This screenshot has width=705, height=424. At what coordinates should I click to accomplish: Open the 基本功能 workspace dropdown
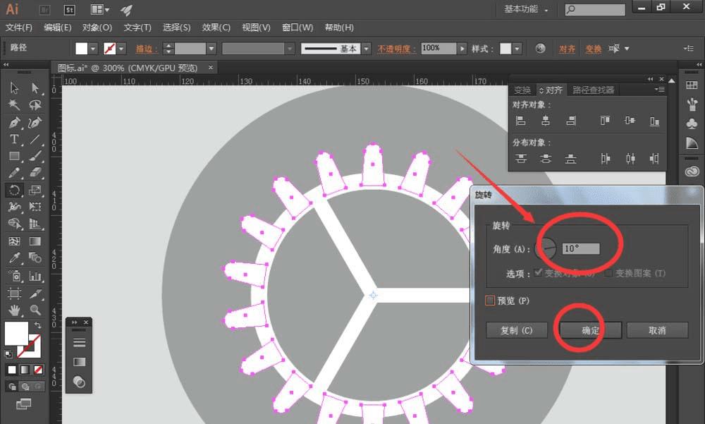[x=526, y=9]
